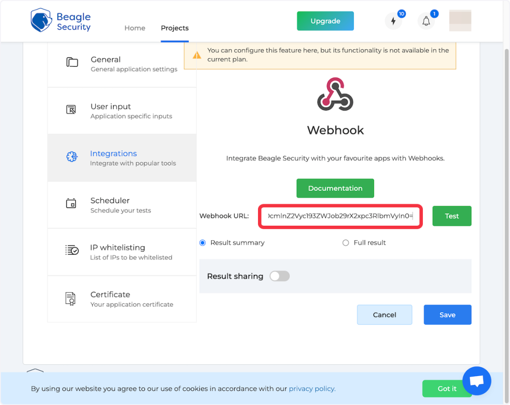Viewport: 510px width, 405px height.
Task: Select the Result summary radio button
Action: (203, 243)
